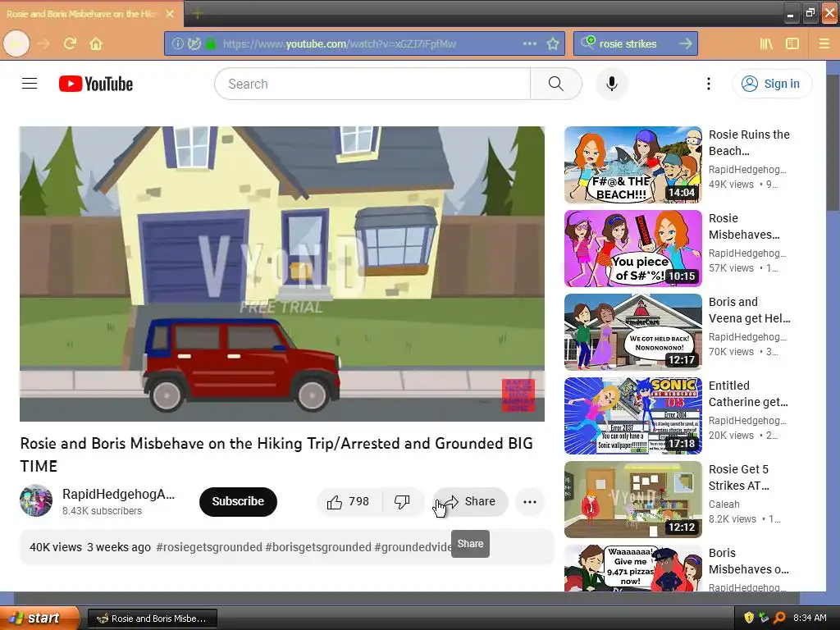Image resolution: width=840 pixels, height=630 pixels.
Task: Start voice search with microphone icon
Action: [x=611, y=84]
